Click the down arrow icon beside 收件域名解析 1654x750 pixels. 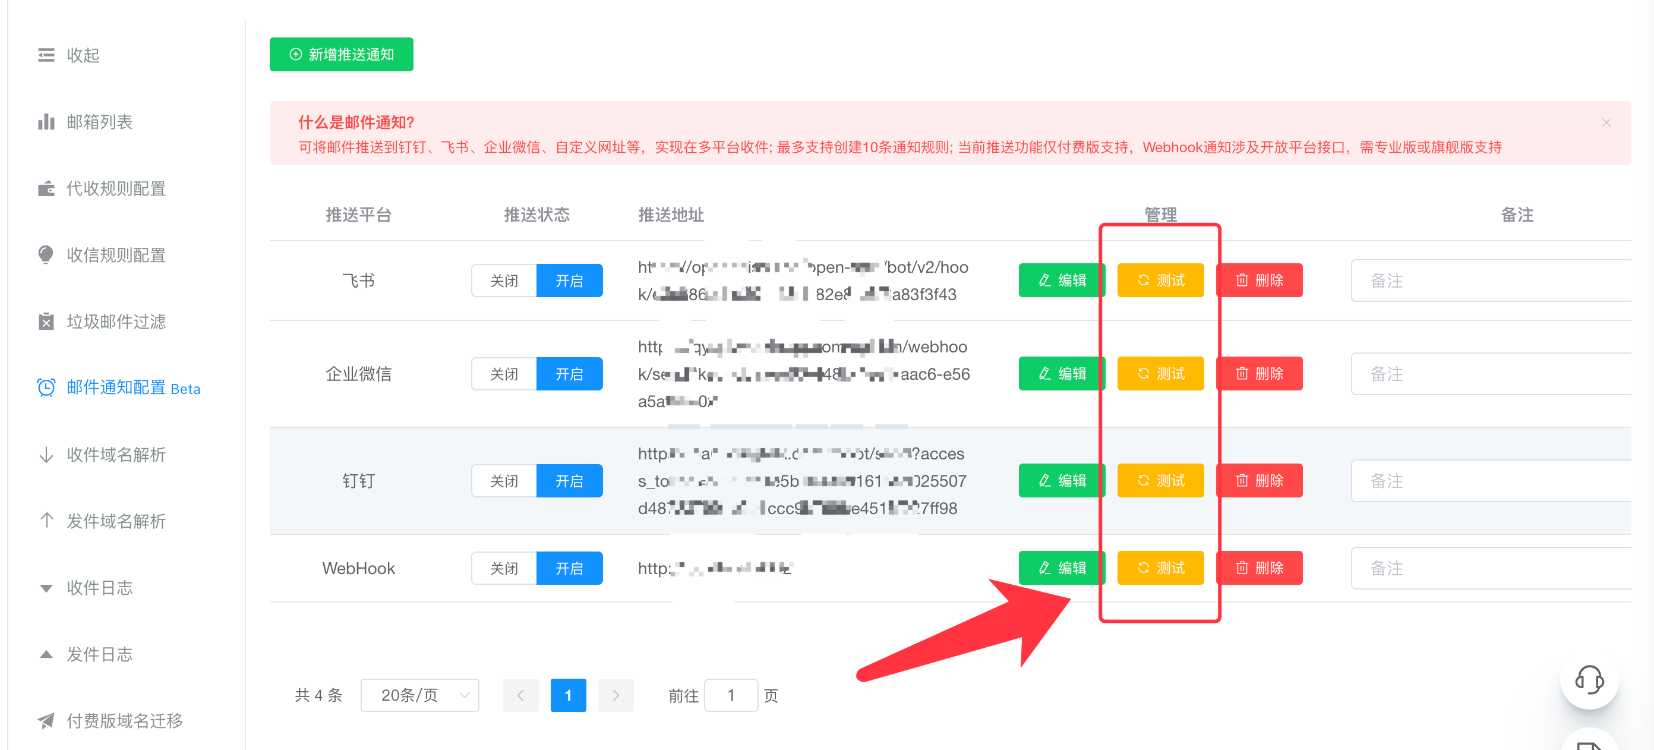pyautogui.click(x=46, y=455)
